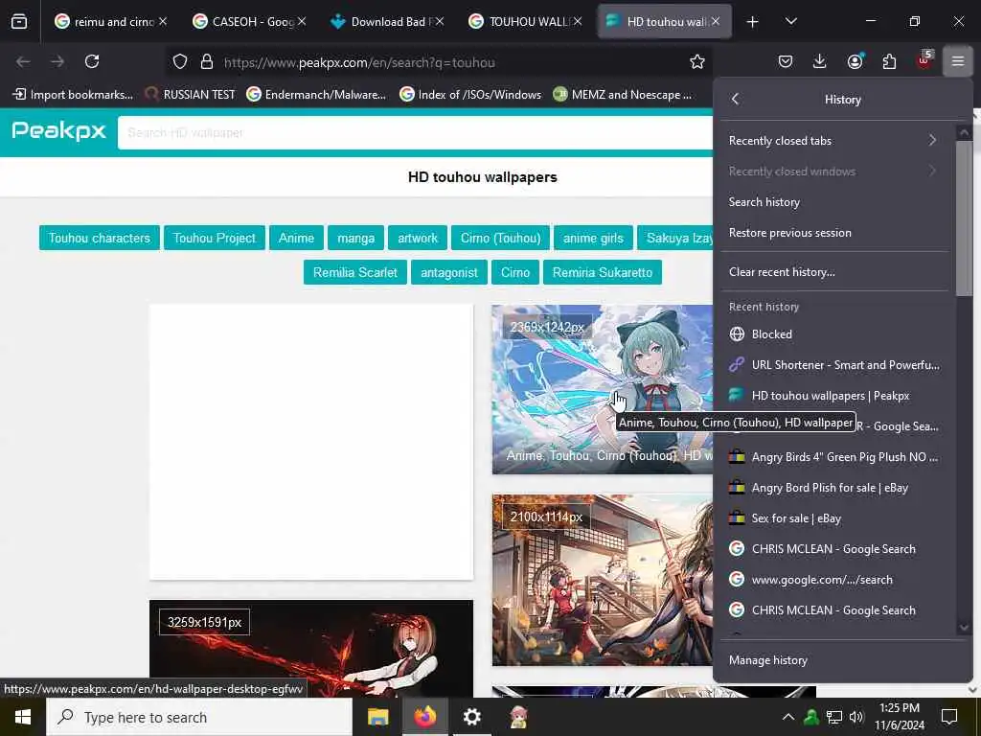Viewport: 981px width, 736px height.
Task: Open 'Angry Bord Plish for sale' entry
Action: point(834,487)
